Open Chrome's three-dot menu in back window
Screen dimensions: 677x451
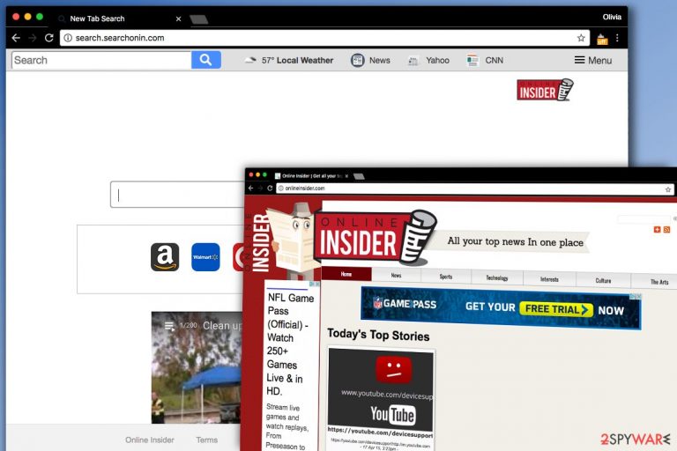[617, 38]
